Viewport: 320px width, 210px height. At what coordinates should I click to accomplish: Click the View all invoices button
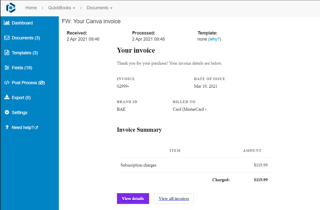coord(174,198)
